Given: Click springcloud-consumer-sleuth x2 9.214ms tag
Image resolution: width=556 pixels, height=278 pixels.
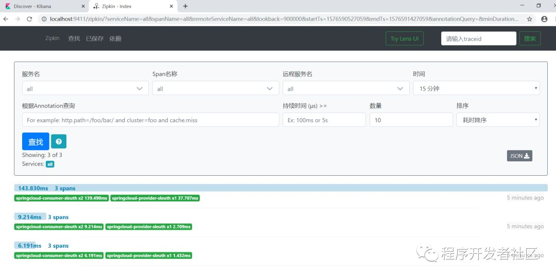Looking at the screenshot, I should [x=59, y=227].
